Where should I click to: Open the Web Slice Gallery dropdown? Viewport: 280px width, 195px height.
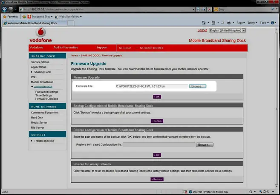click(x=68, y=17)
